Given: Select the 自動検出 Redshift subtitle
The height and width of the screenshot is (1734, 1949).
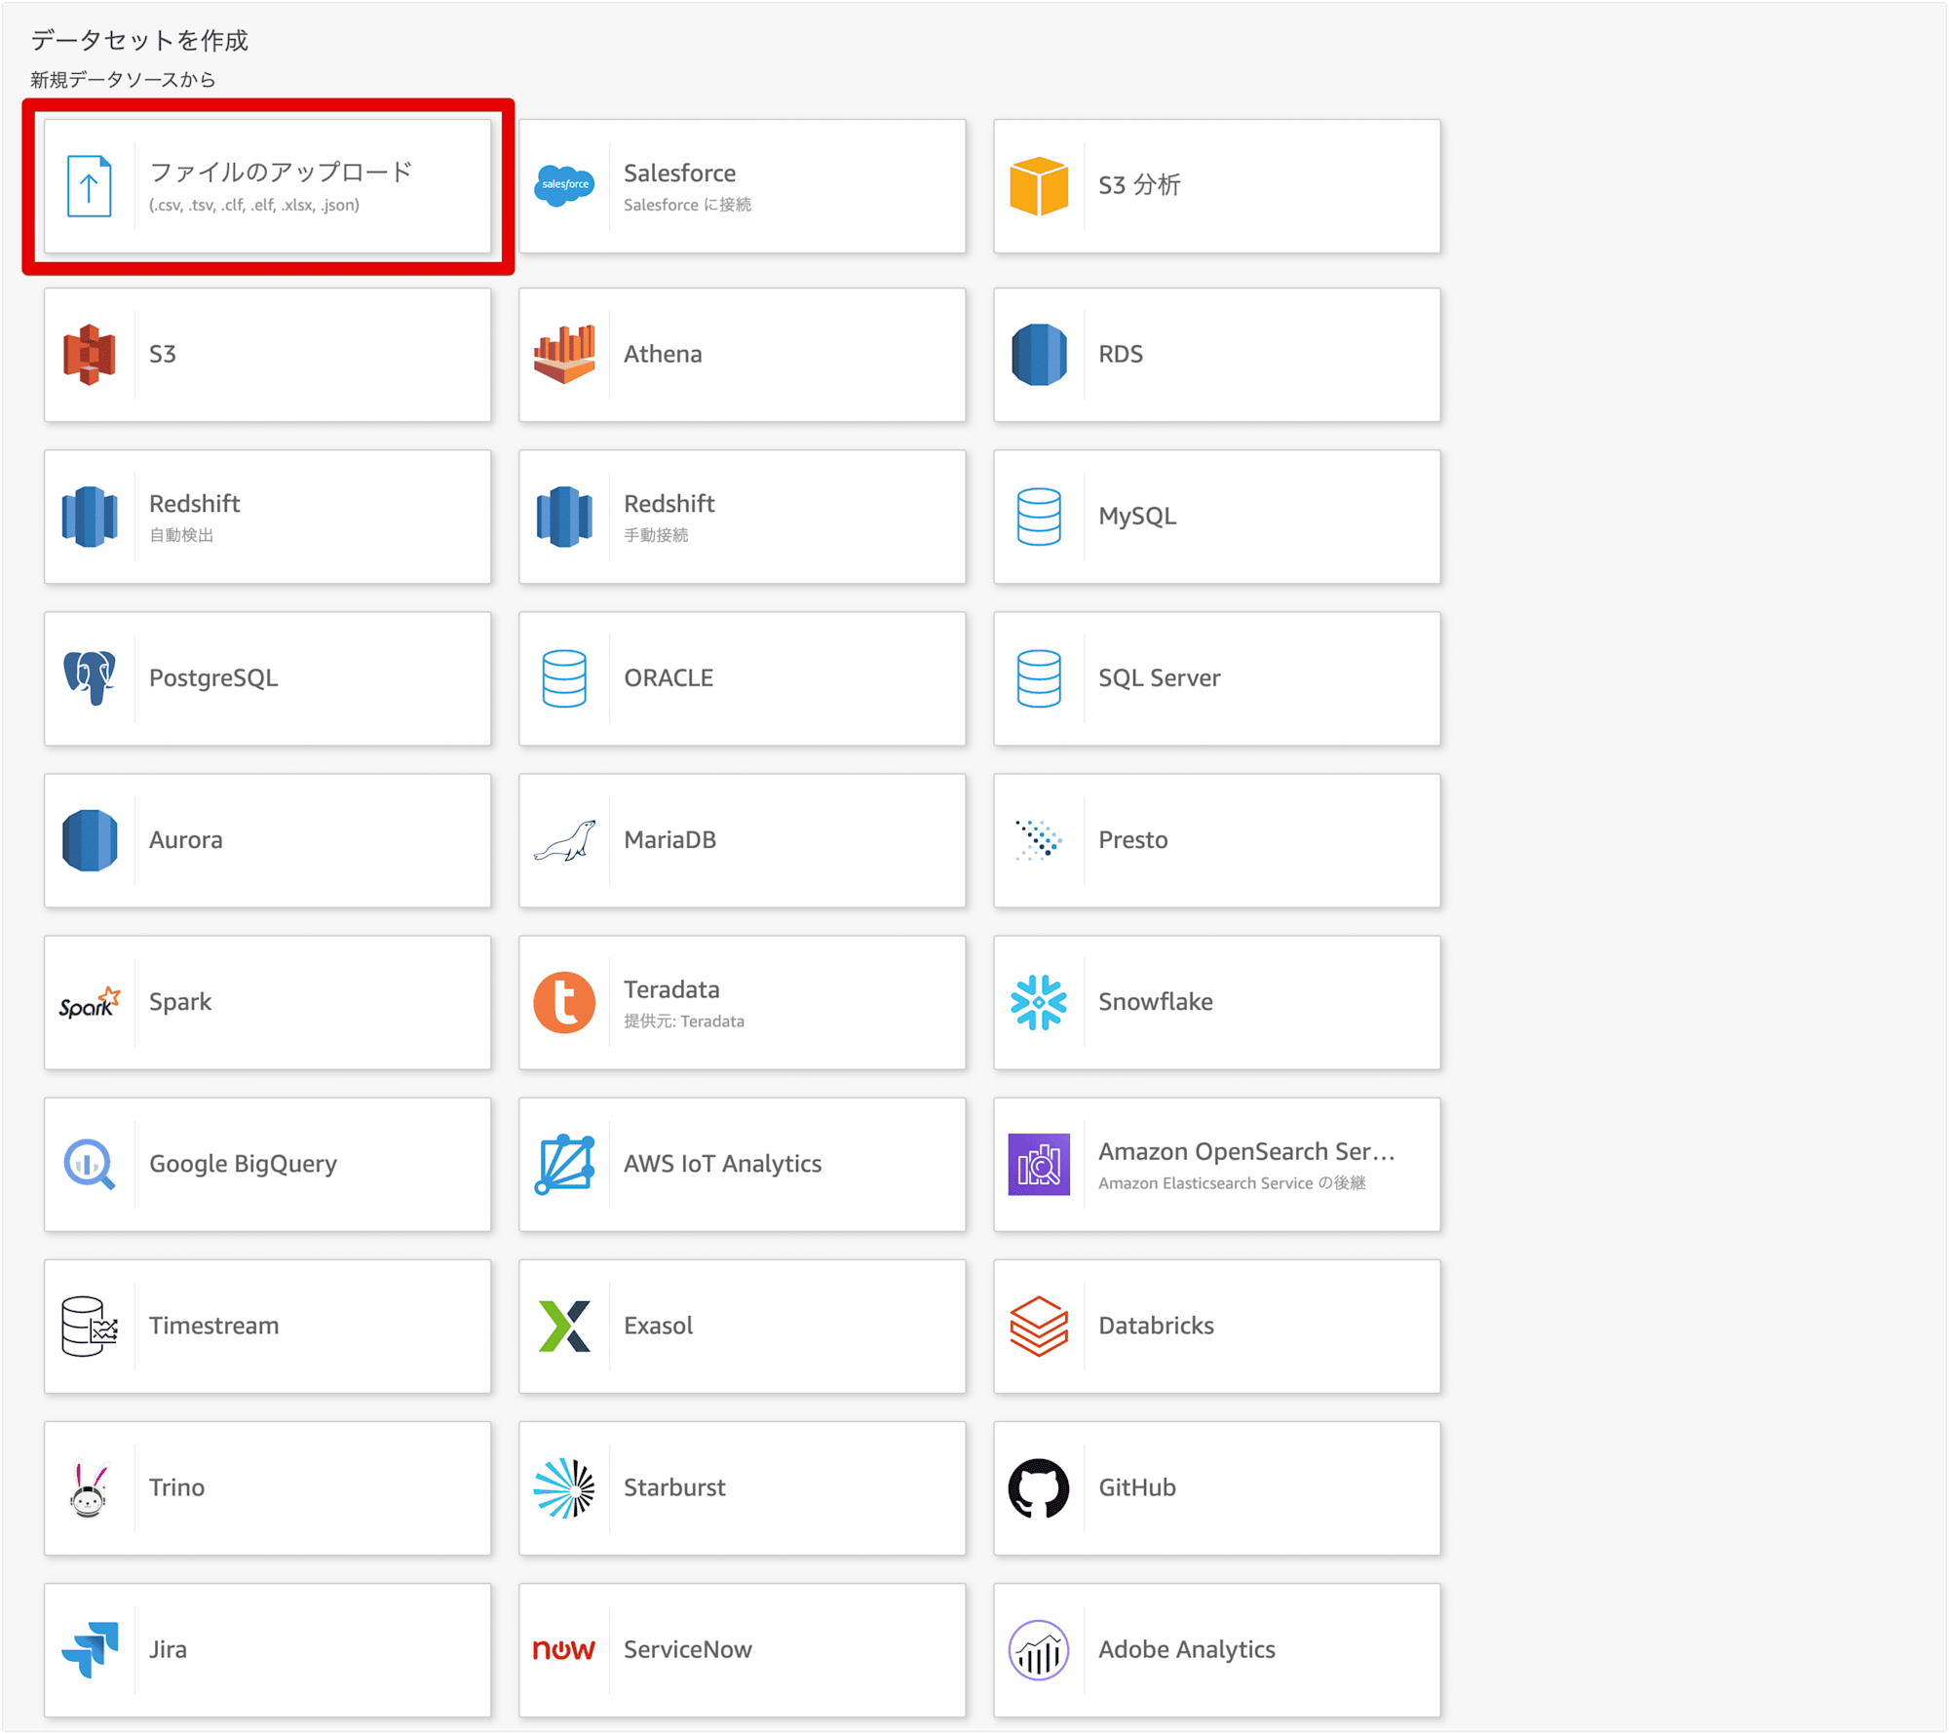Looking at the screenshot, I should tap(181, 535).
